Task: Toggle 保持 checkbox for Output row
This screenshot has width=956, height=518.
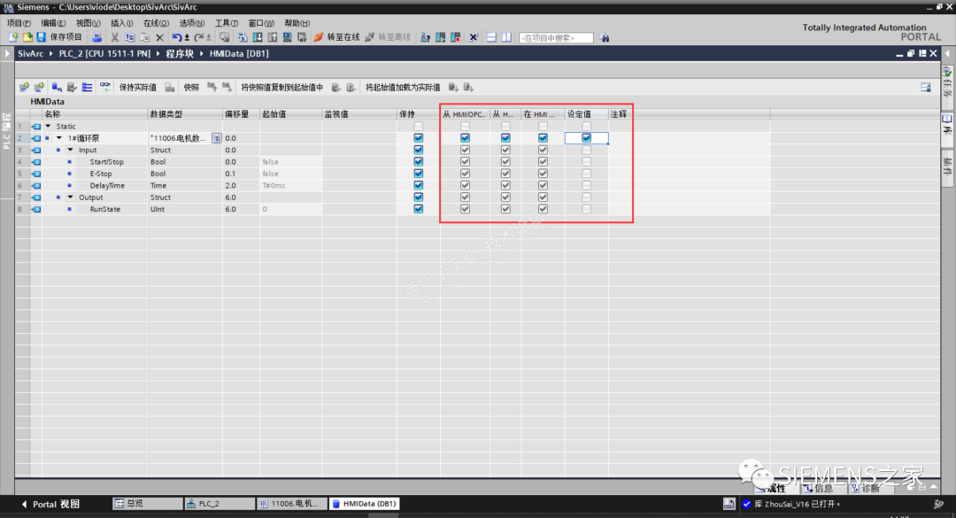Action: tap(418, 197)
